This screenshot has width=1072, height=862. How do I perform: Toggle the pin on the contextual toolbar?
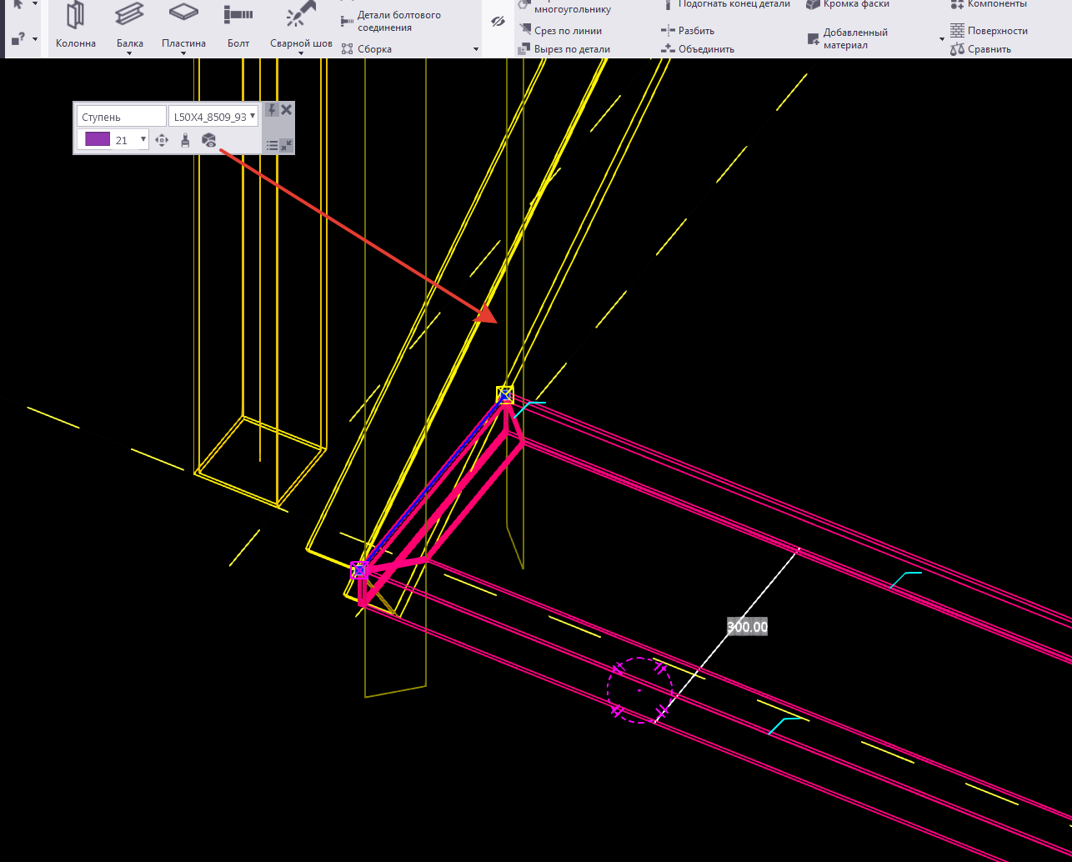tap(272, 110)
